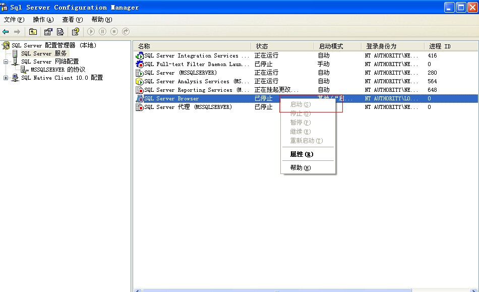Click the SQL Server 代理 service icon
This screenshot has width=479, height=292.
[140, 107]
